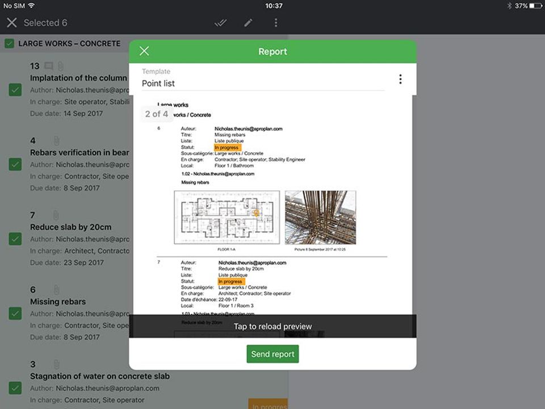Click the pencil edit icon in toolbar
The width and height of the screenshot is (545, 409).
248,23
